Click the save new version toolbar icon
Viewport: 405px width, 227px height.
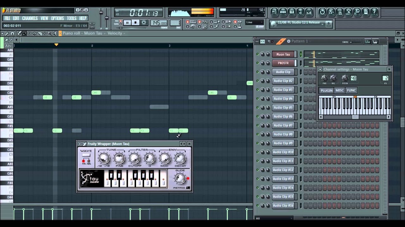tap(331, 12)
